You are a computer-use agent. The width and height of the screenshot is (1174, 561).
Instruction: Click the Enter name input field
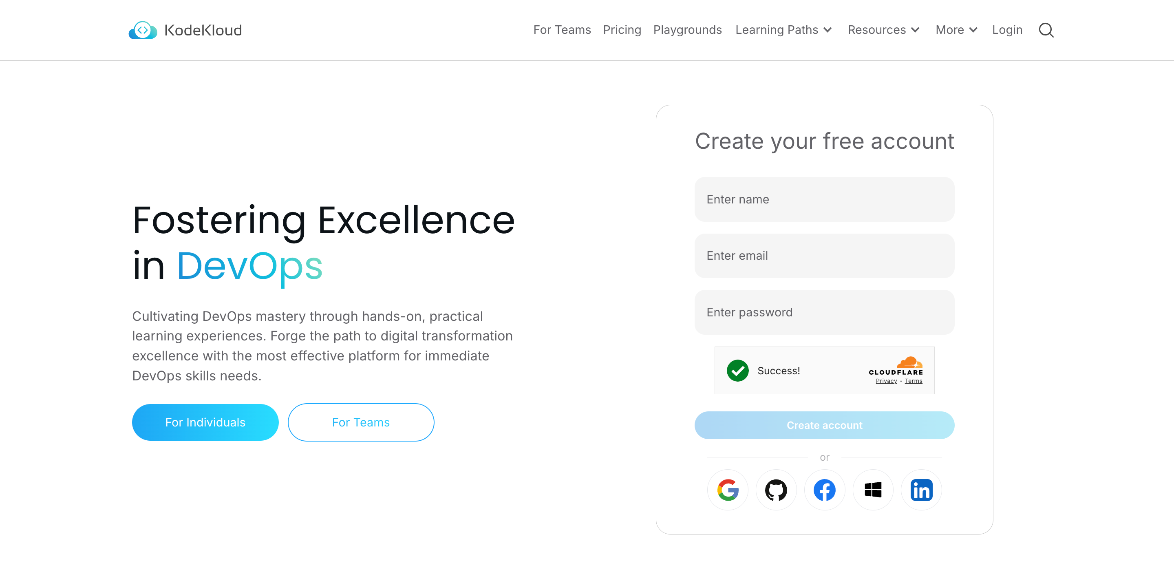click(824, 199)
